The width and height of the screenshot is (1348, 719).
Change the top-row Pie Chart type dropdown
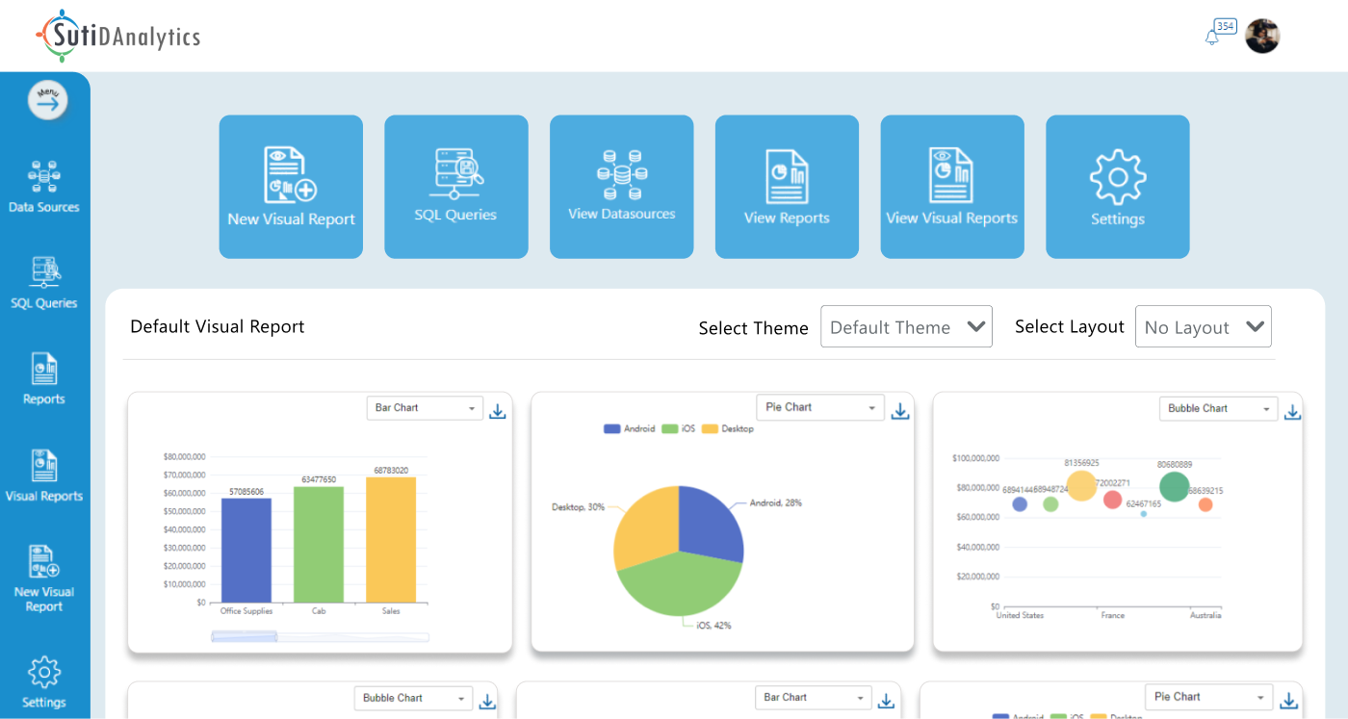[819, 407]
